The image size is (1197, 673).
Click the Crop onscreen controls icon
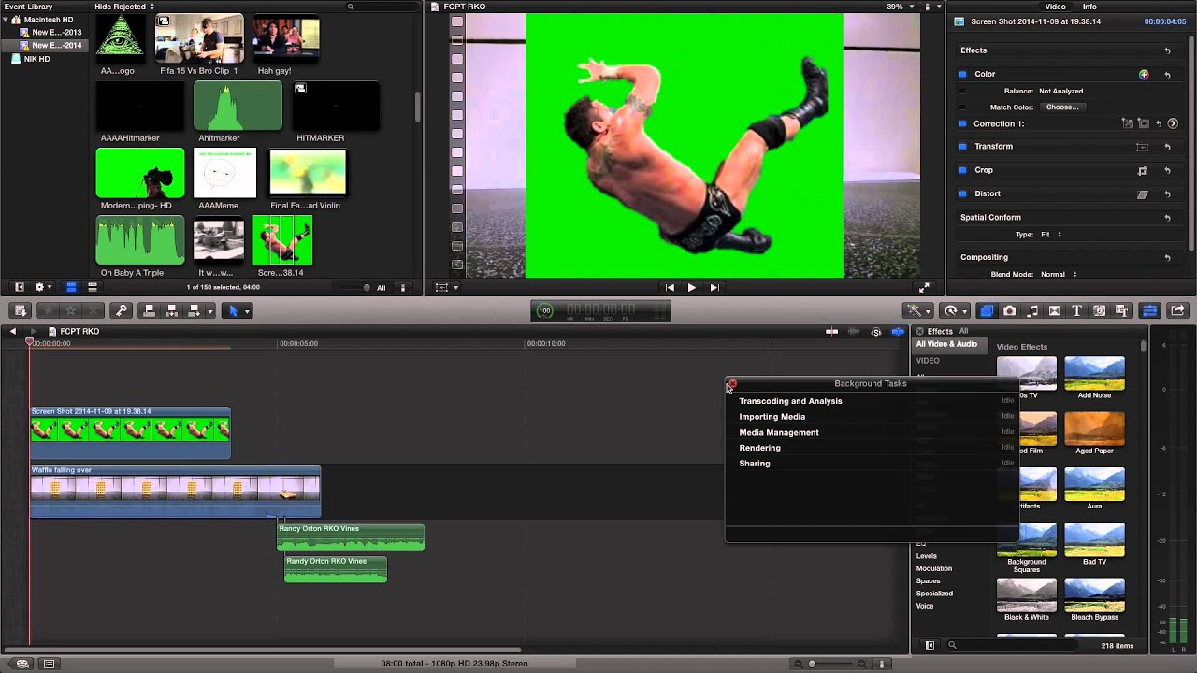(1142, 171)
